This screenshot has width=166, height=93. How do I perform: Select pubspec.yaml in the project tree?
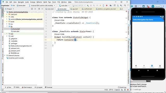15,51
